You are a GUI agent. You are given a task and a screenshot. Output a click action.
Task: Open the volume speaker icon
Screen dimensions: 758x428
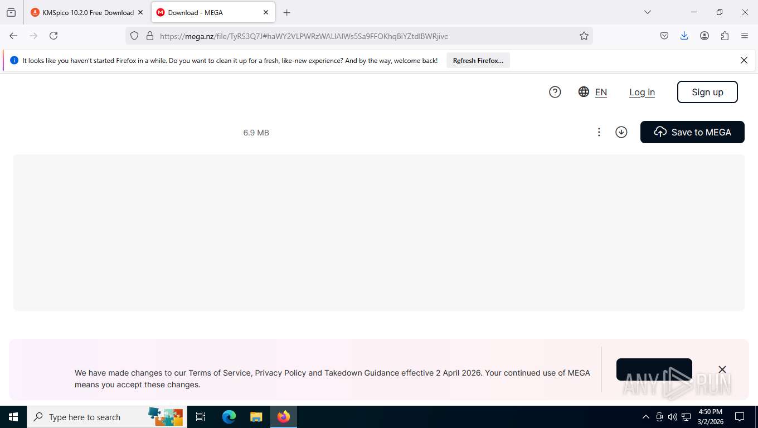673,417
